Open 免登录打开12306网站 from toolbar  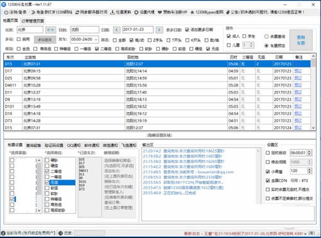(x=52, y=12)
